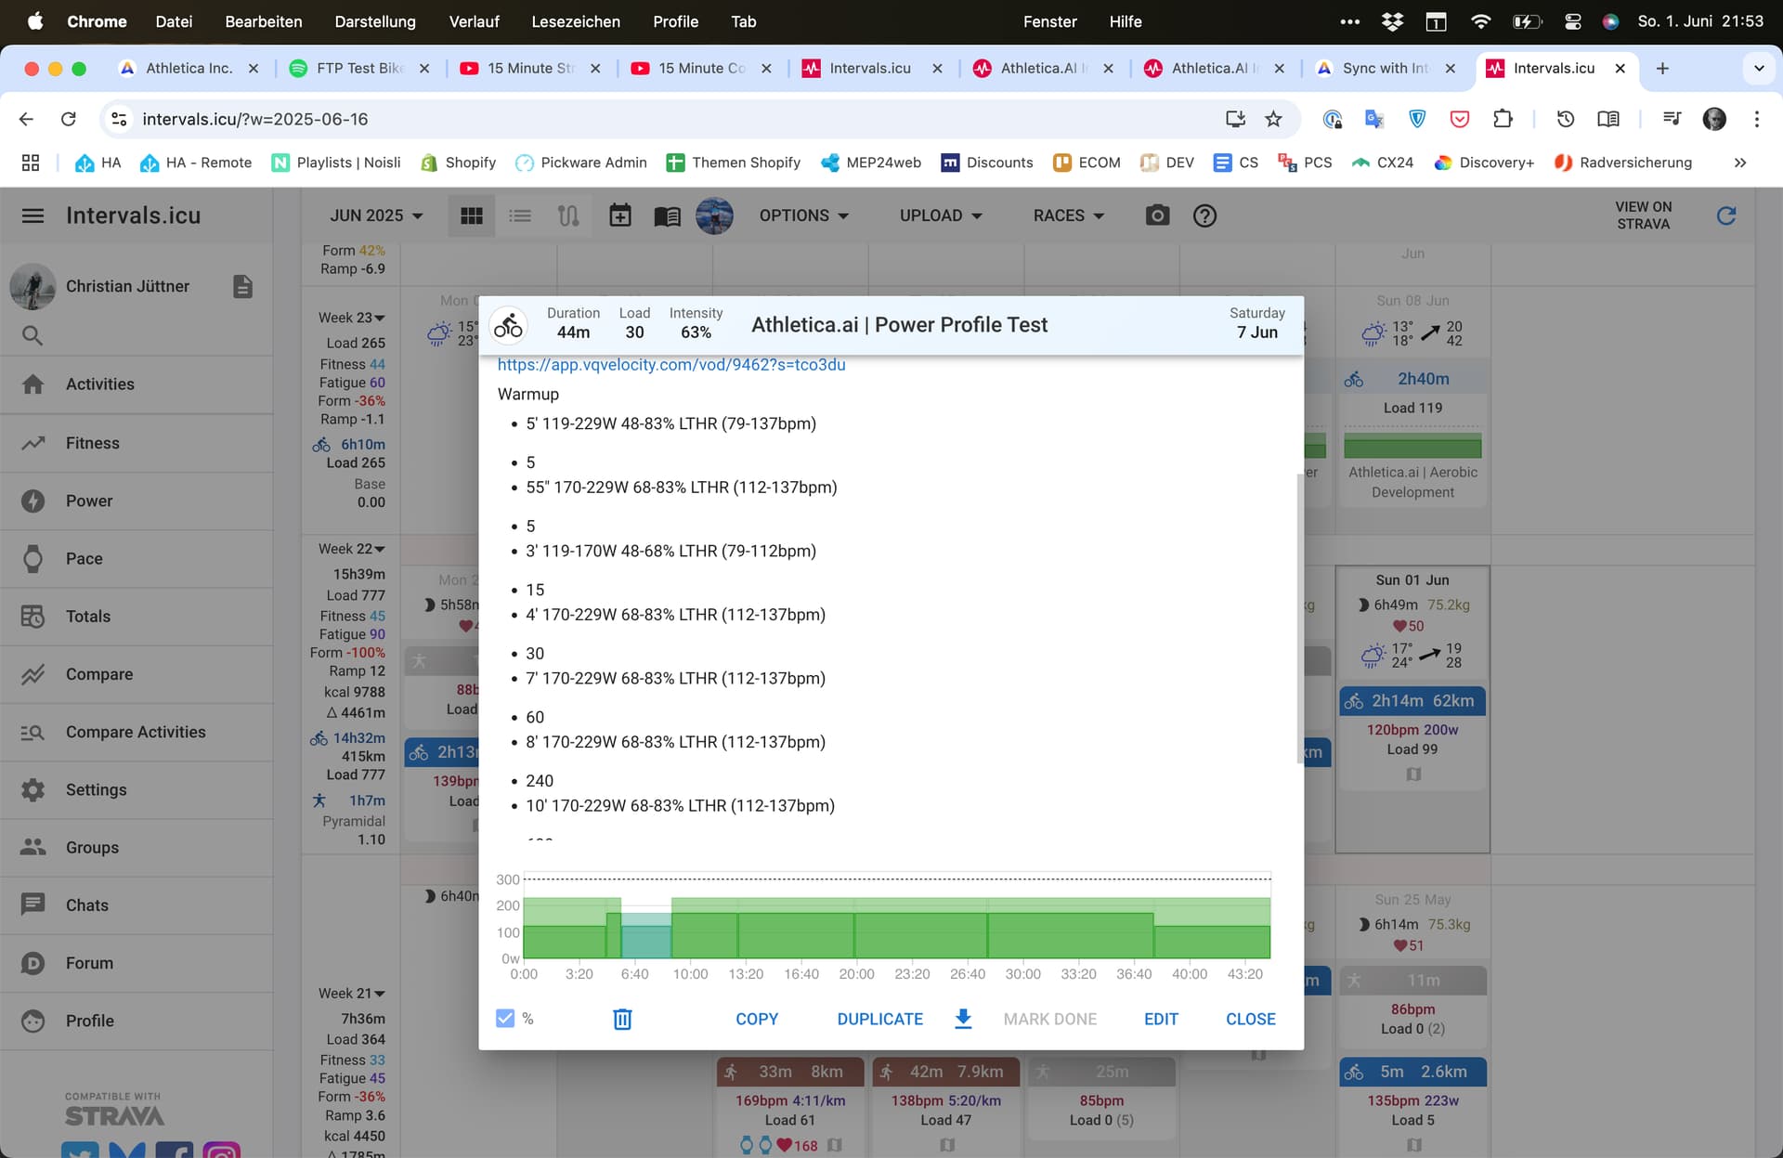Open the UPLOAD dropdown
The width and height of the screenshot is (1783, 1158).
point(941,215)
